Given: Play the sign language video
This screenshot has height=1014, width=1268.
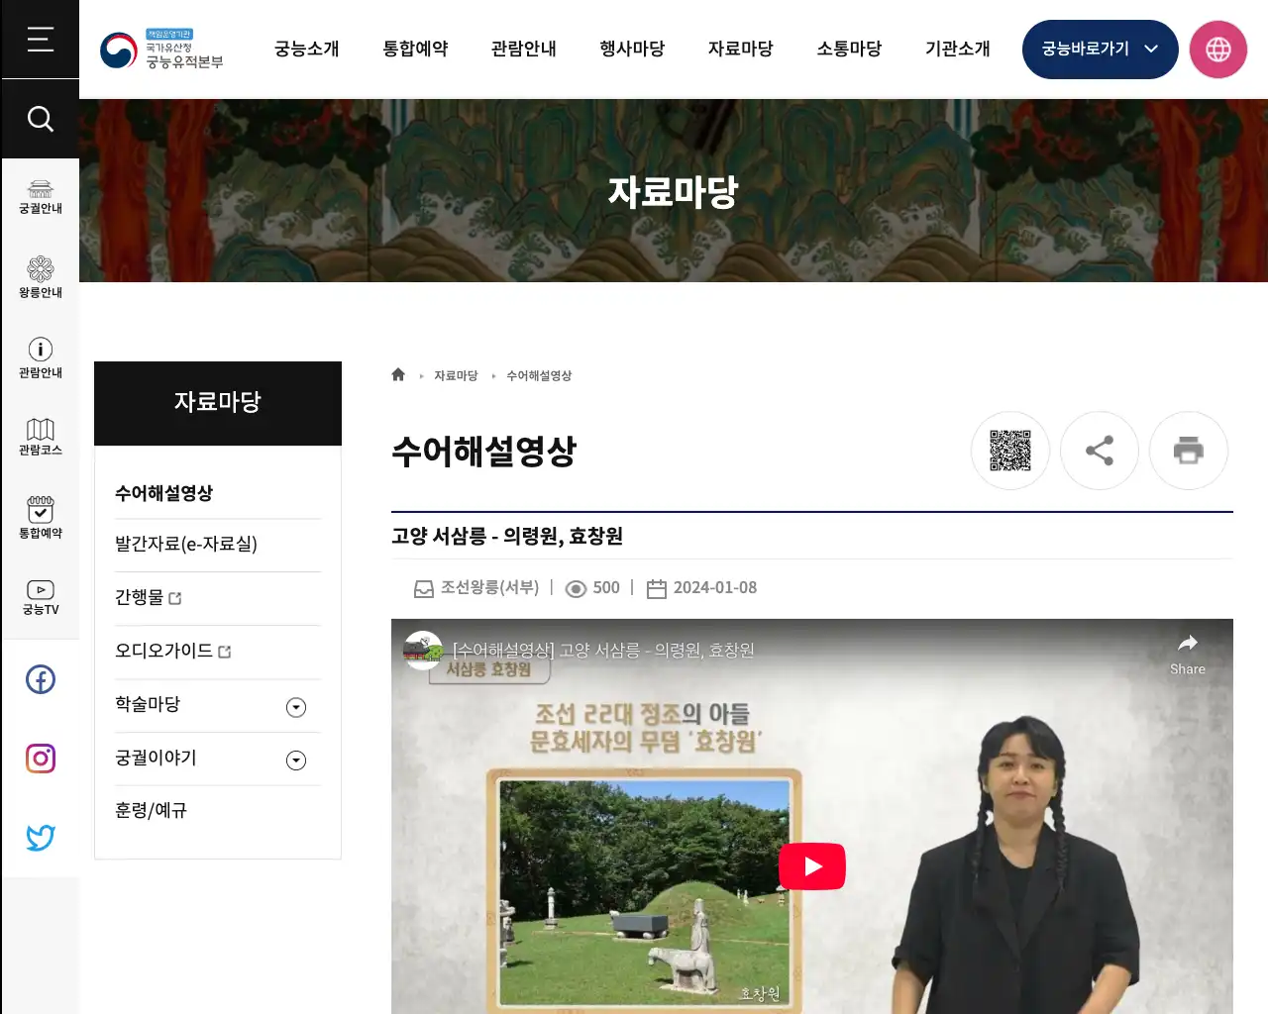Looking at the screenshot, I should pos(812,865).
